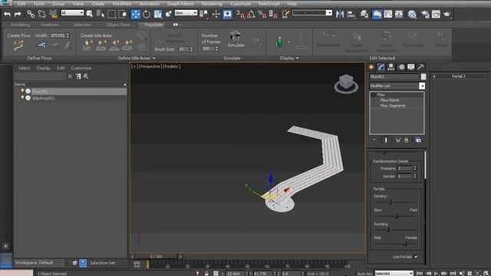Toggle absolute/offset transform type-in icon
This screenshot has height=276, width=491.
pos(216,273)
